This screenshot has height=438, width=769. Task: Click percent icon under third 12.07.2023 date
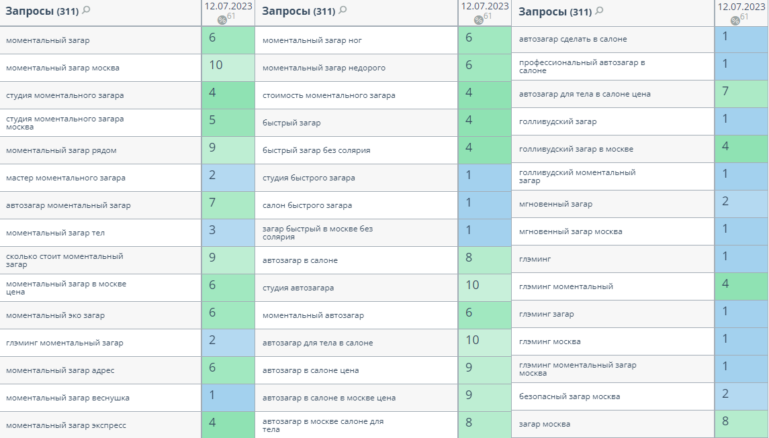735,21
